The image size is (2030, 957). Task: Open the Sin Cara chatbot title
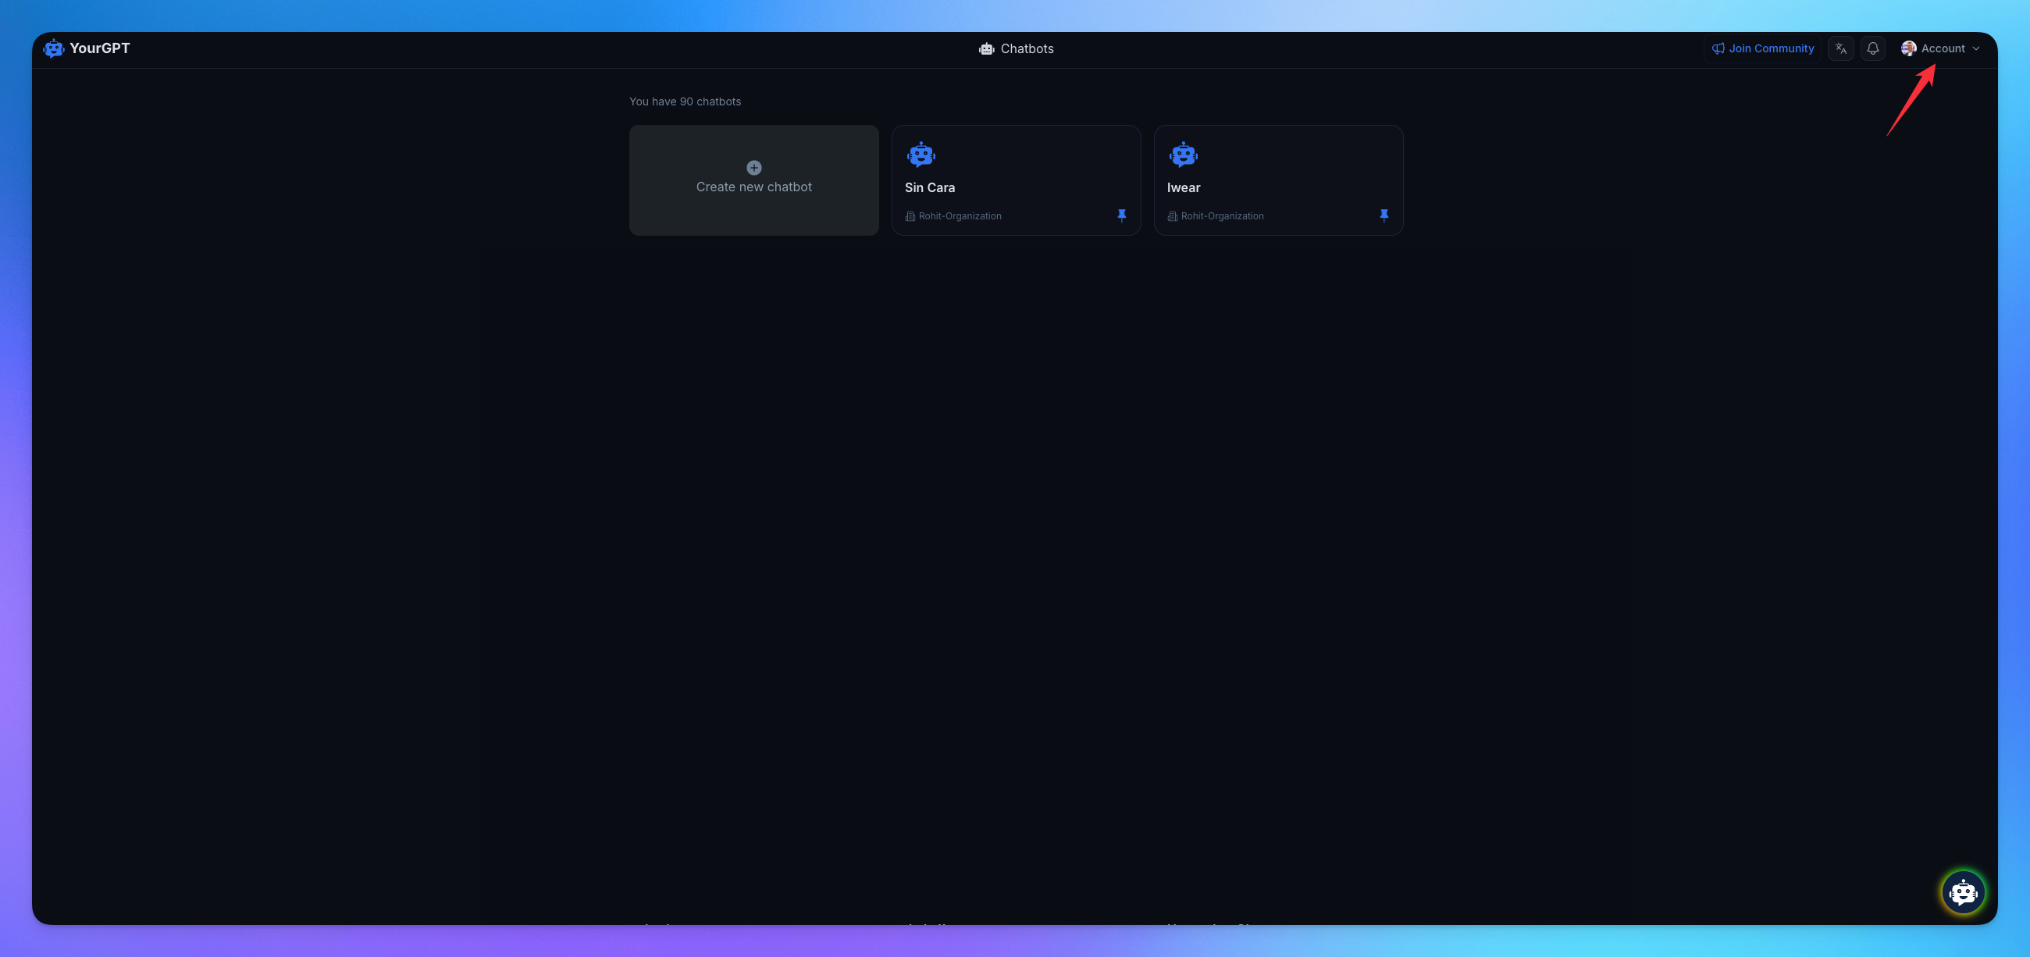tap(929, 187)
